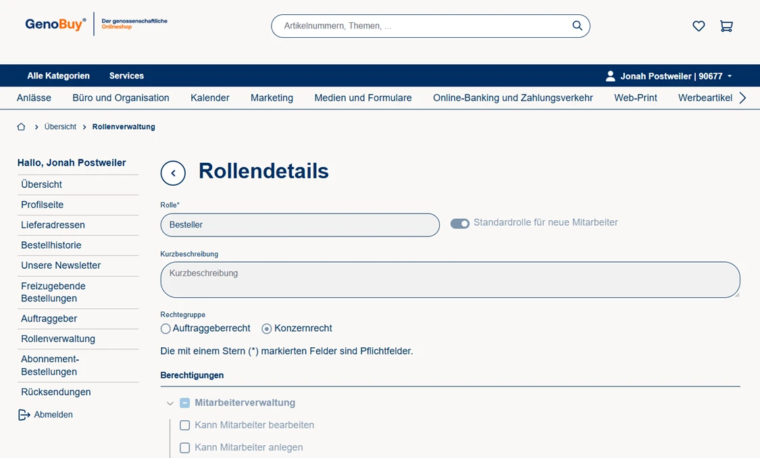Open the wishlist heart icon
The width and height of the screenshot is (760, 458).
click(699, 26)
